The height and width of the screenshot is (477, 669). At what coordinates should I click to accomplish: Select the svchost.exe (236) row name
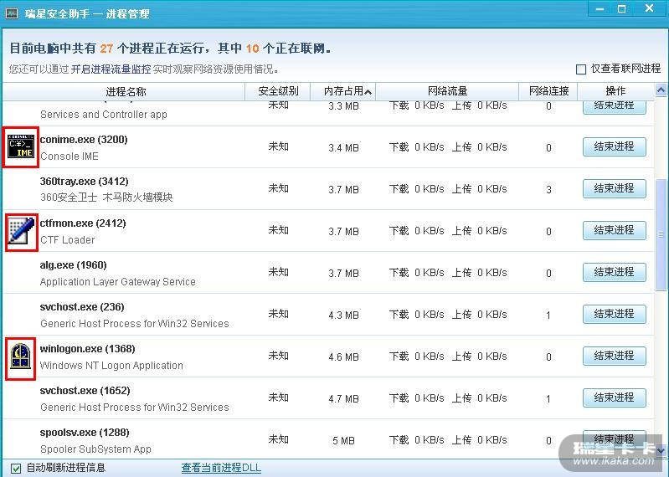82,306
